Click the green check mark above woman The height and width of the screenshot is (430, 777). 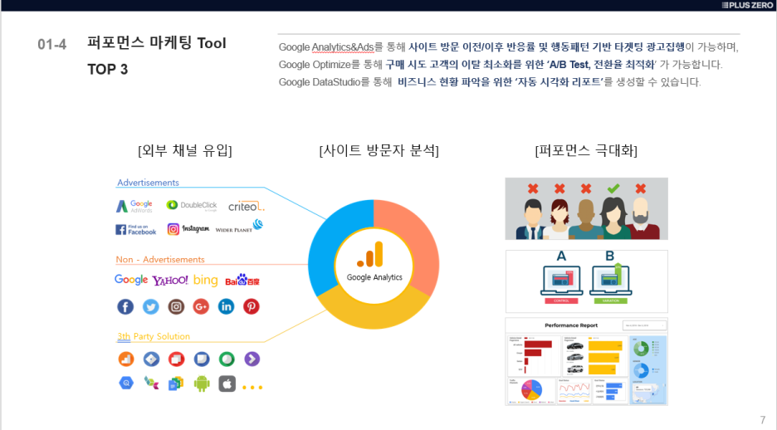pyautogui.click(x=613, y=188)
